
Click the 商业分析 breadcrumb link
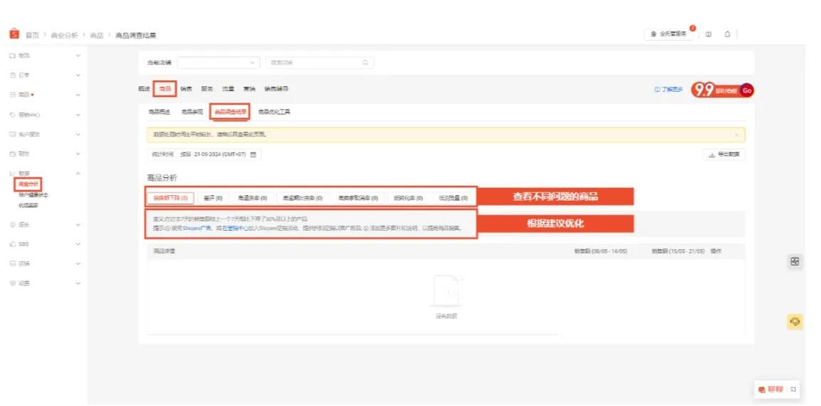point(64,35)
